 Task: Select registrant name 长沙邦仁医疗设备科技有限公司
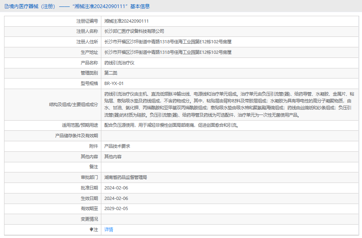click(x=134, y=31)
